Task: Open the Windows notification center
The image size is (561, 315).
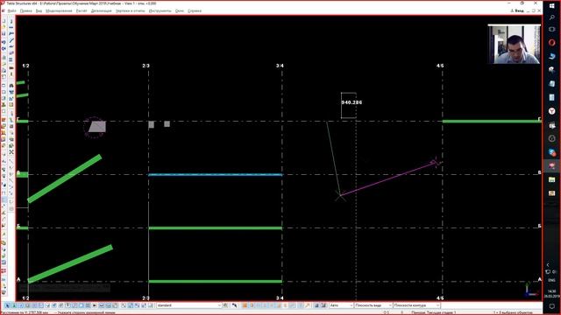Action: coord(551,306)
